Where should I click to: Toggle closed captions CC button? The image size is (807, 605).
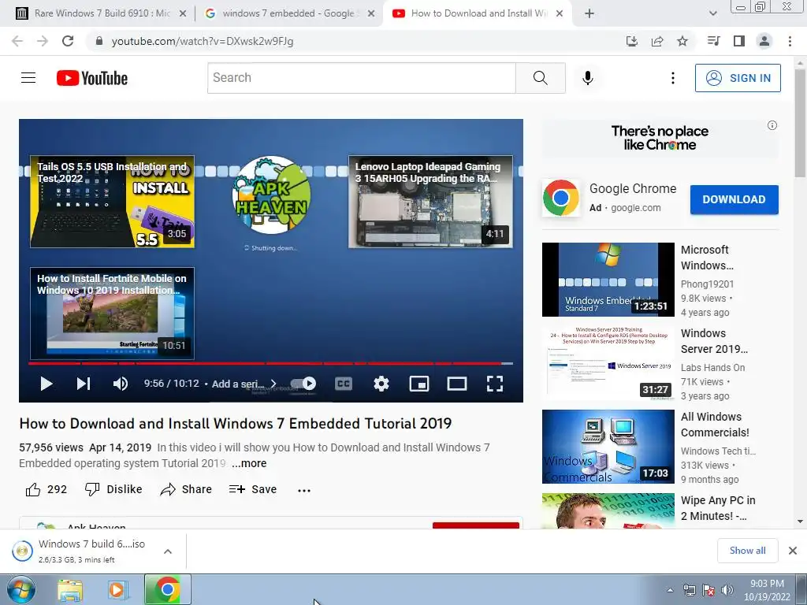(344, 384)
